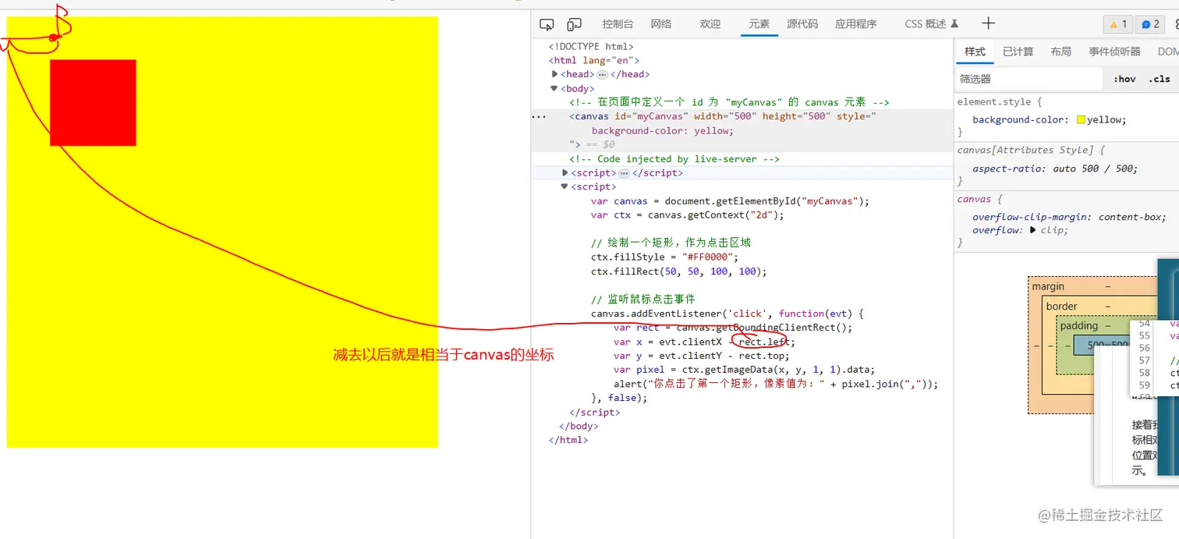Open the messages counter showing 2
Viewport: 1179px width, 539px height.
(x=1150, y=24)
